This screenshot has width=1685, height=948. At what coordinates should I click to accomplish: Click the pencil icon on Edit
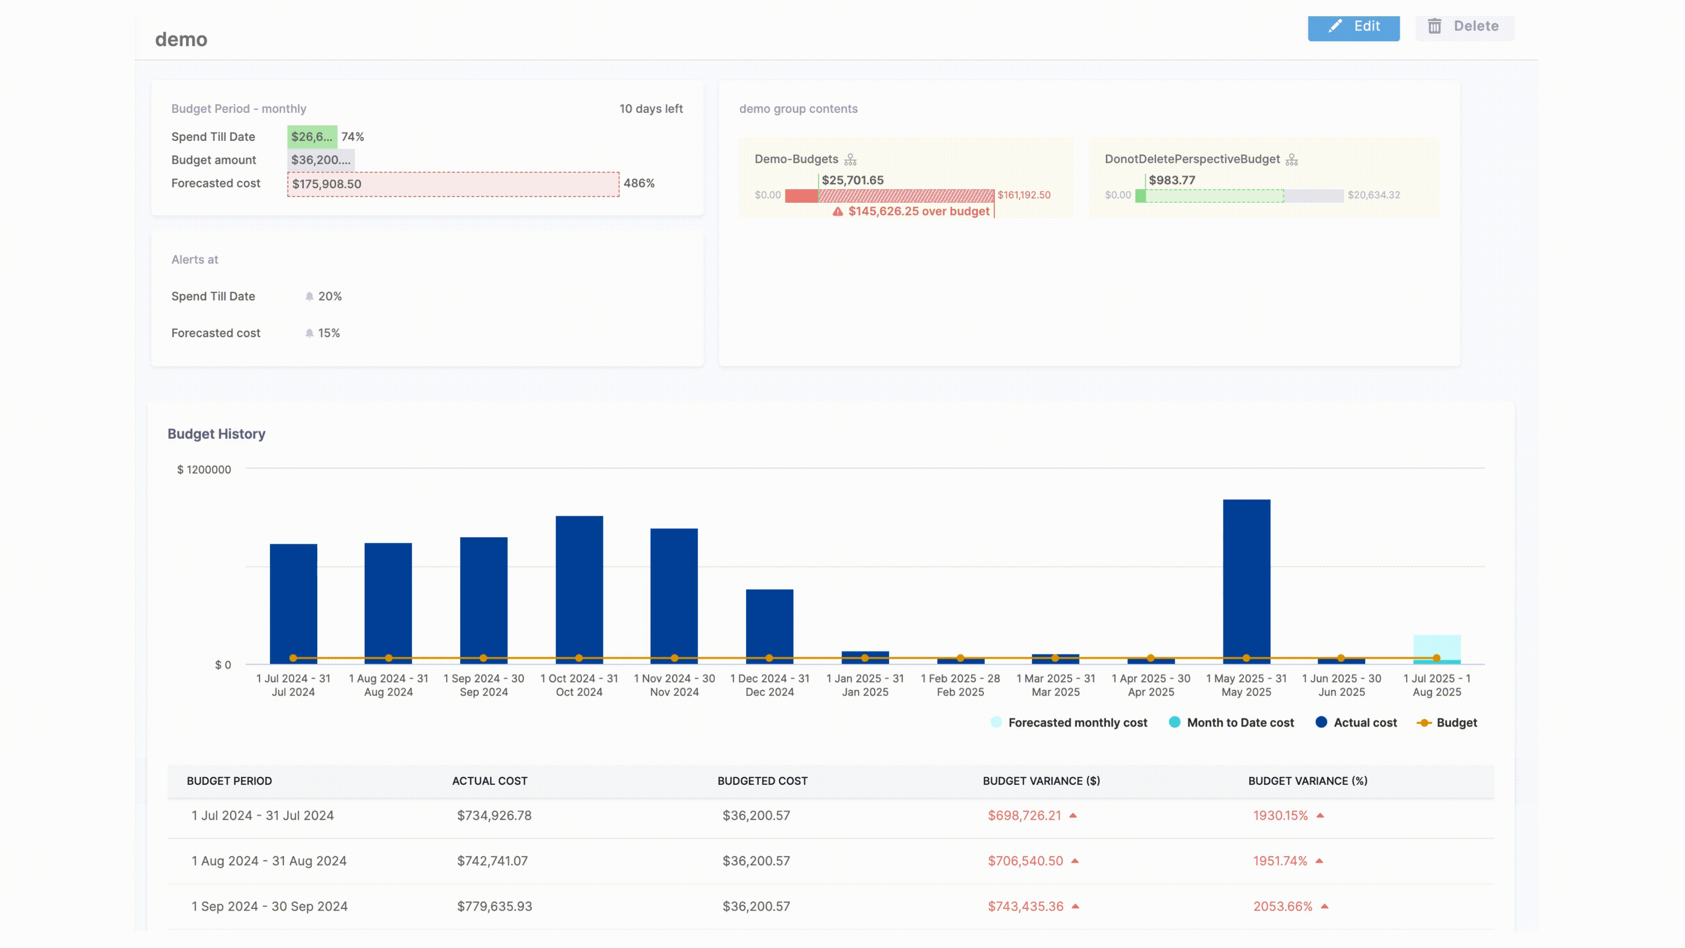click(x=1335, y=26)
